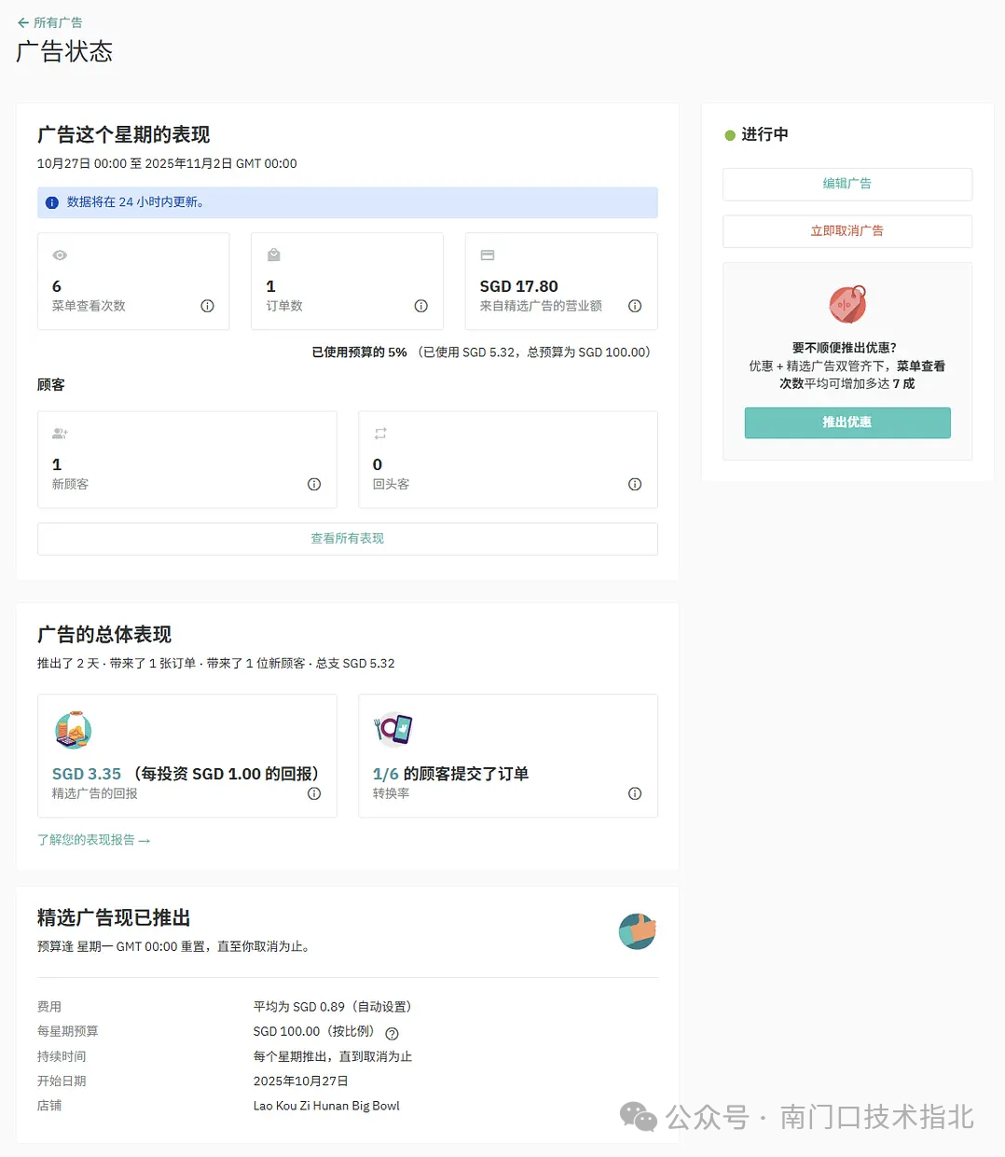Click help icon beside 每星期预算
Screen dimensions: 1005x1157
392,1033
